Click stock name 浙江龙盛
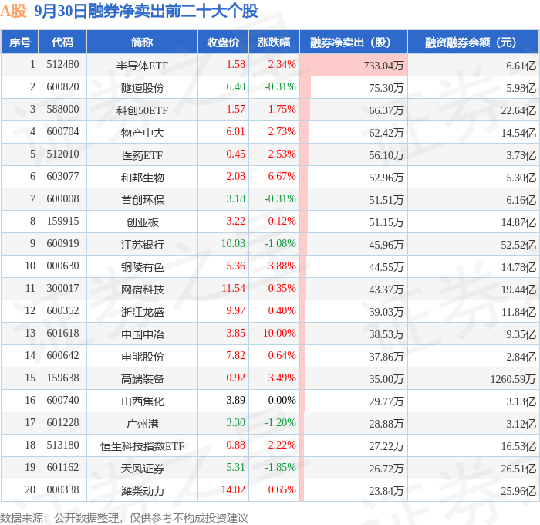Viewport: 540px width, 525px height. 142,312
